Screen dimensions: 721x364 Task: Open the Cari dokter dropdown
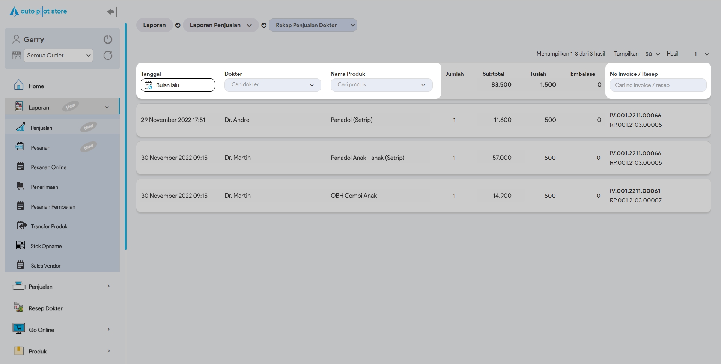(272, 85)
